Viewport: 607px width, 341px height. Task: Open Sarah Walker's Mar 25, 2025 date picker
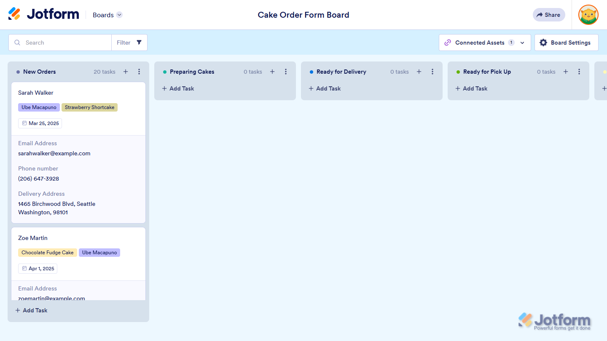point(40,123)
